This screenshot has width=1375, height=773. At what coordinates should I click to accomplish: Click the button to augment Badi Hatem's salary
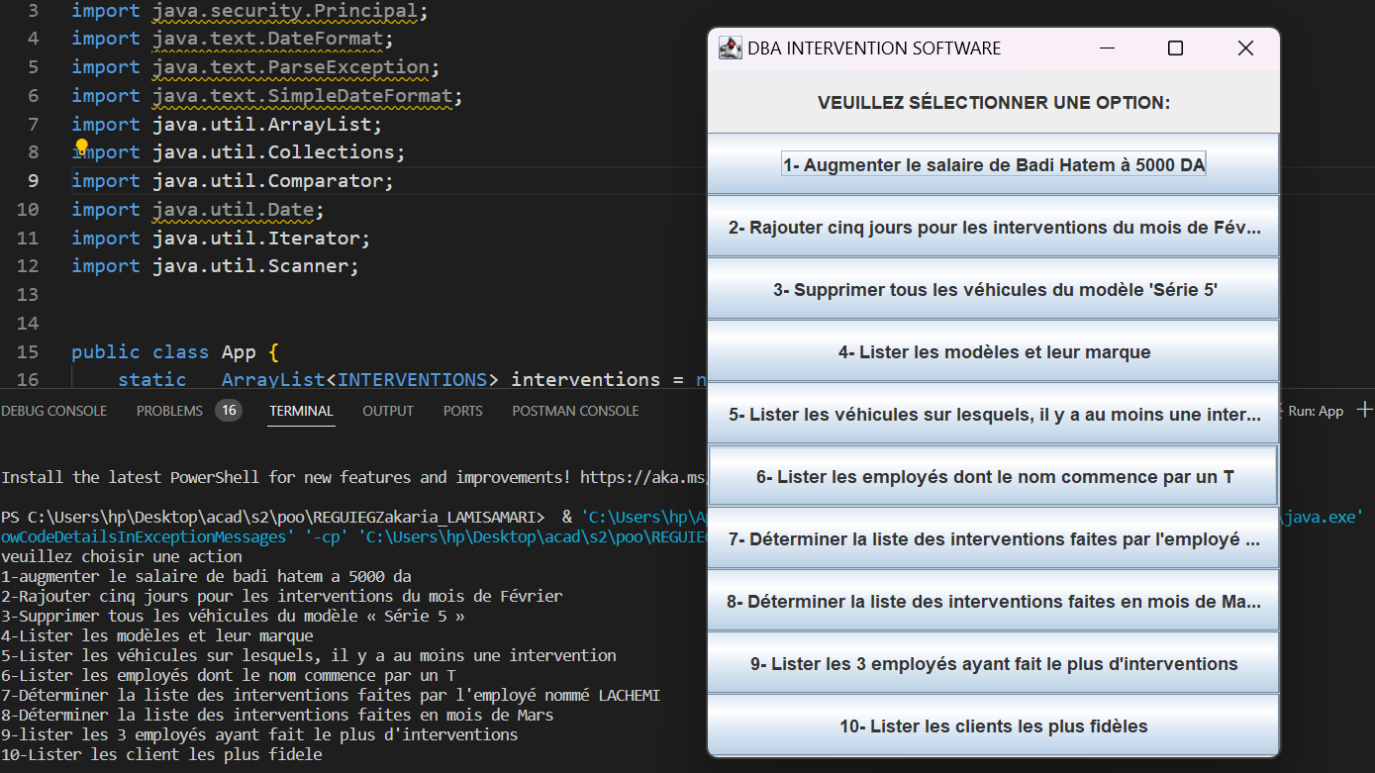[x=993, y=163]
